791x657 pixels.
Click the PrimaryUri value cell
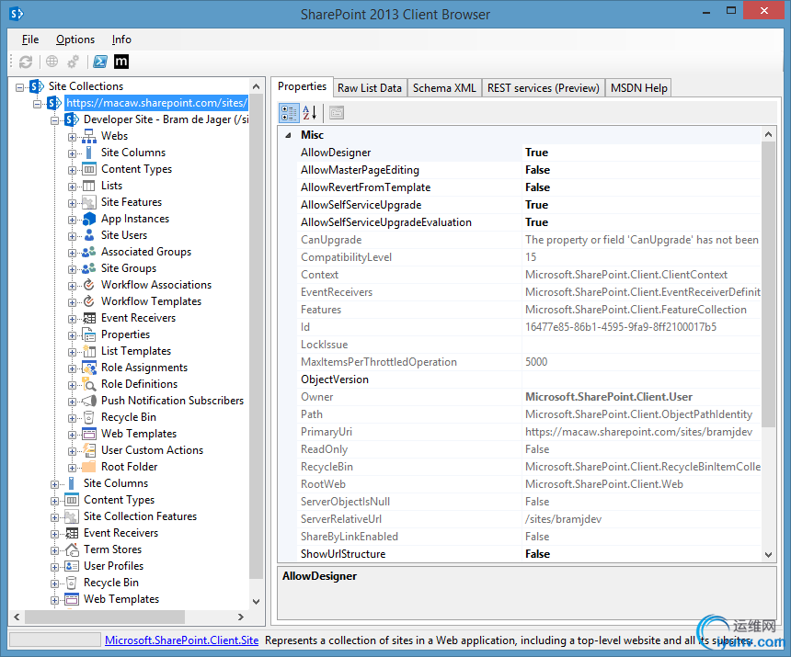click(x=642, y=432)
